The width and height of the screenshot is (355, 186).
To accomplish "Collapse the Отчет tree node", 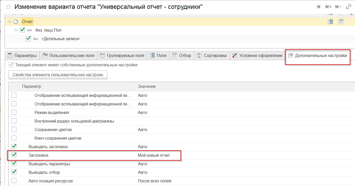I will coord(10,22).
